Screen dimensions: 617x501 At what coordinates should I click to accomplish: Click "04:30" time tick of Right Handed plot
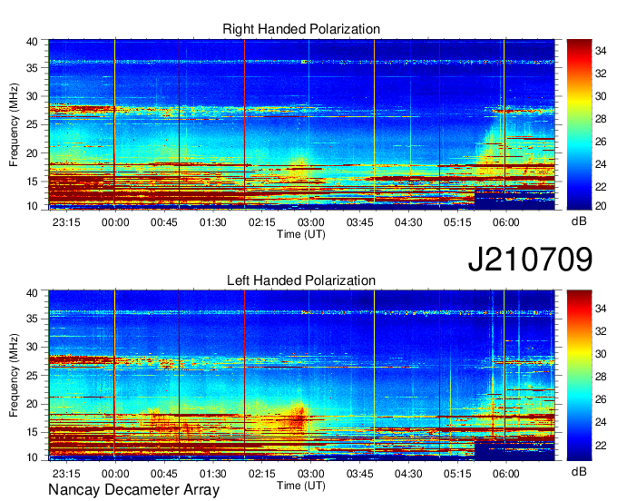coord(408,222)
